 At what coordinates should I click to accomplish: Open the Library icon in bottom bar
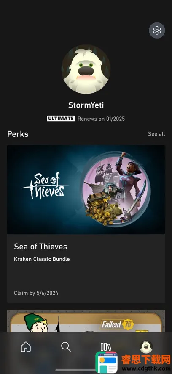(x=106, y=346)
